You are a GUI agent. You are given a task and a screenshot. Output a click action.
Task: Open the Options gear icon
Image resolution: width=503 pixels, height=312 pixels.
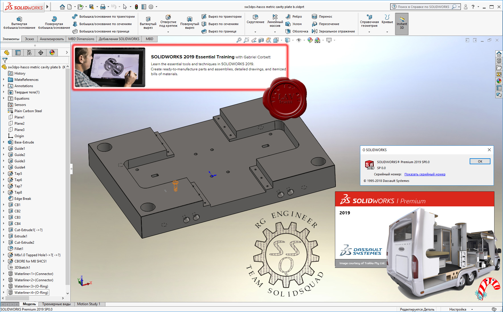point(151,7)
